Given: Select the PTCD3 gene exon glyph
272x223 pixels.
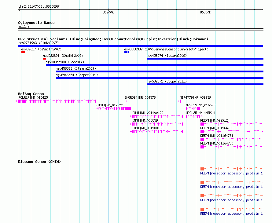Looking at the screenshot, I should click(x=113, y=109).
